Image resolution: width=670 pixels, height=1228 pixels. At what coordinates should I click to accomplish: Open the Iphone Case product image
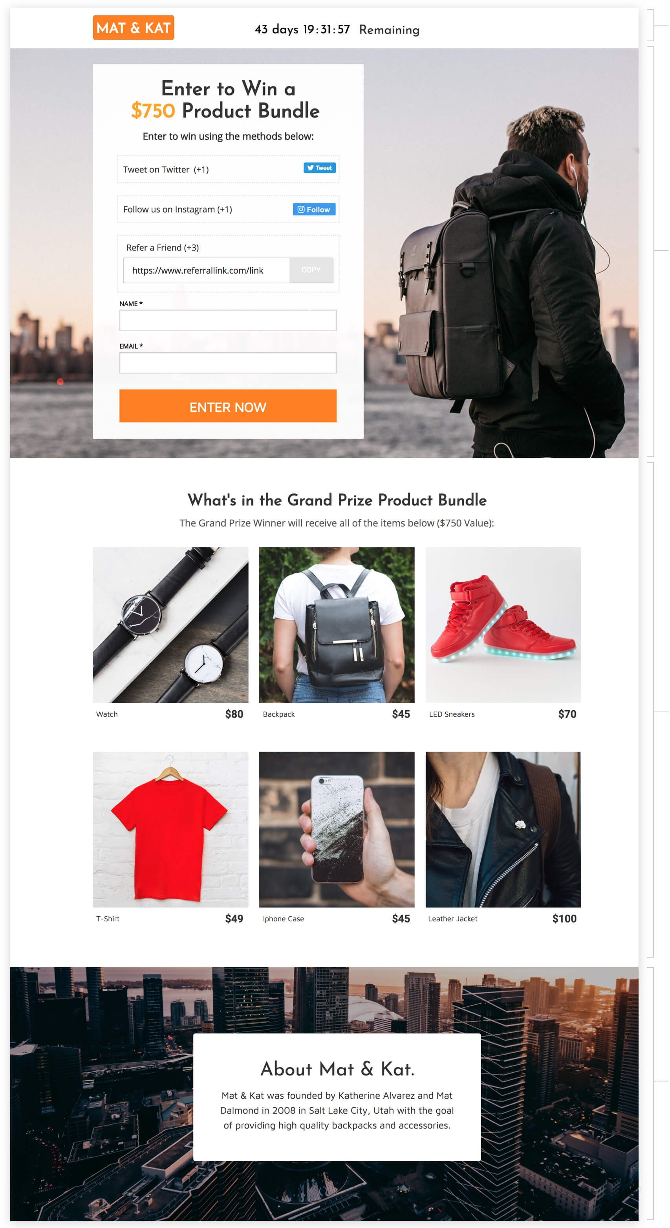337,829
